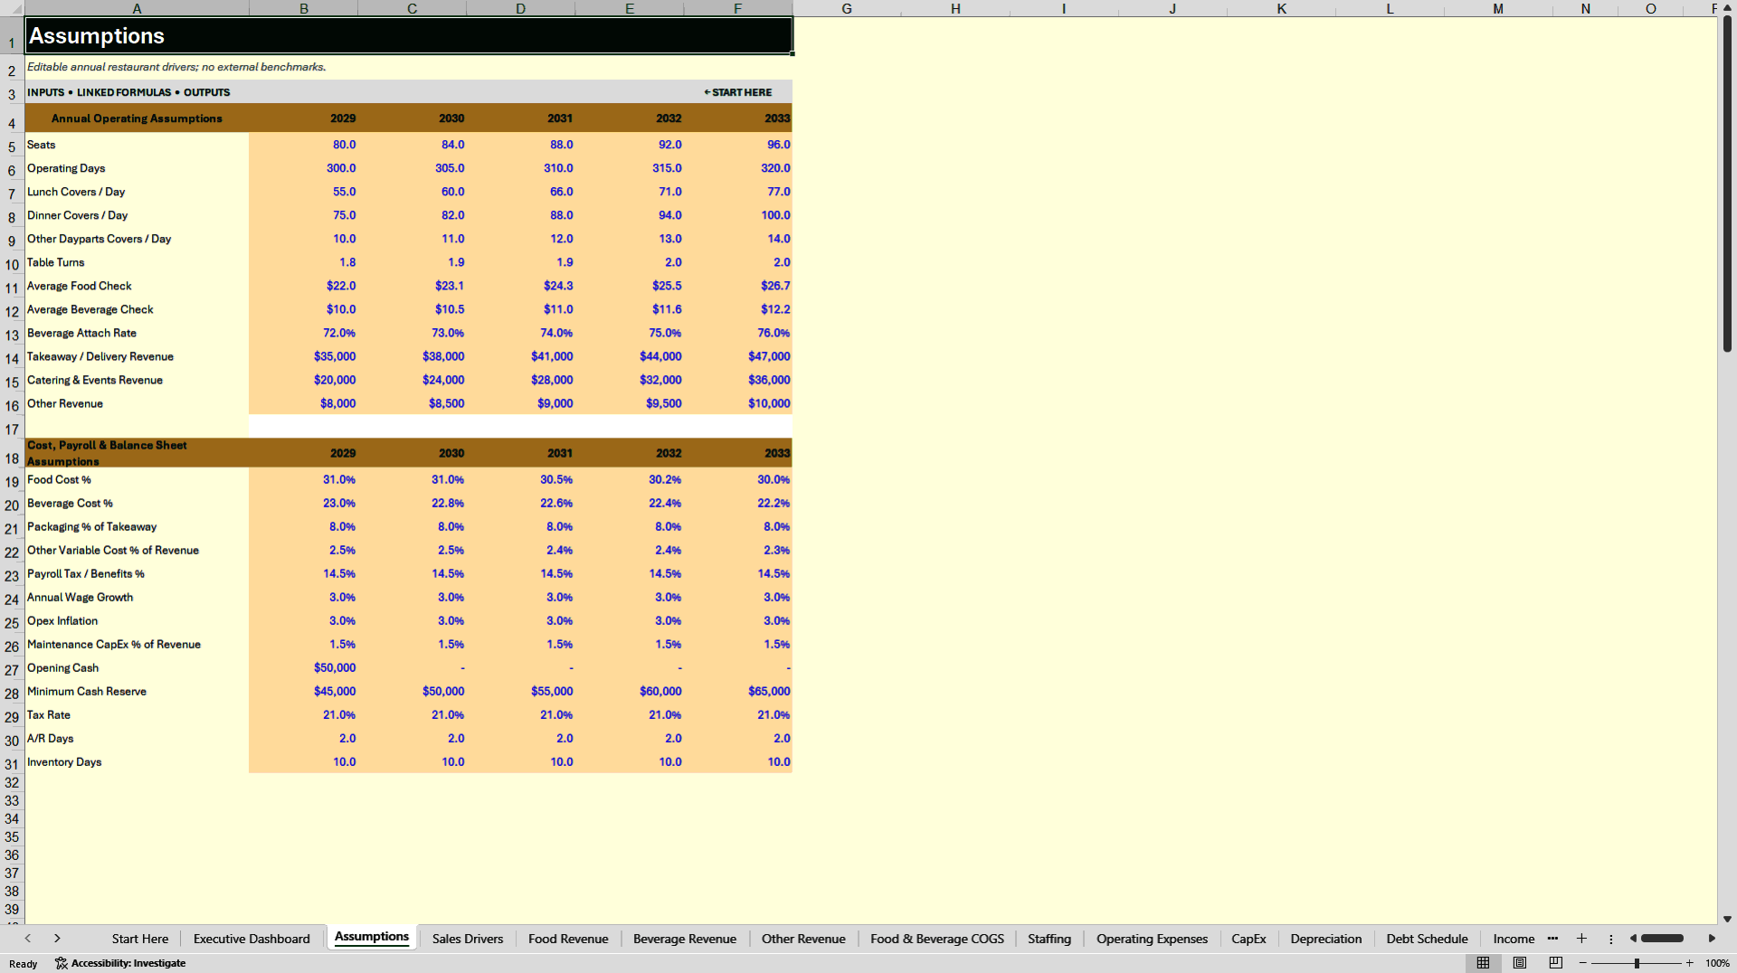
Task: Click the 100% zoom level
Action: pos(1717,963)
